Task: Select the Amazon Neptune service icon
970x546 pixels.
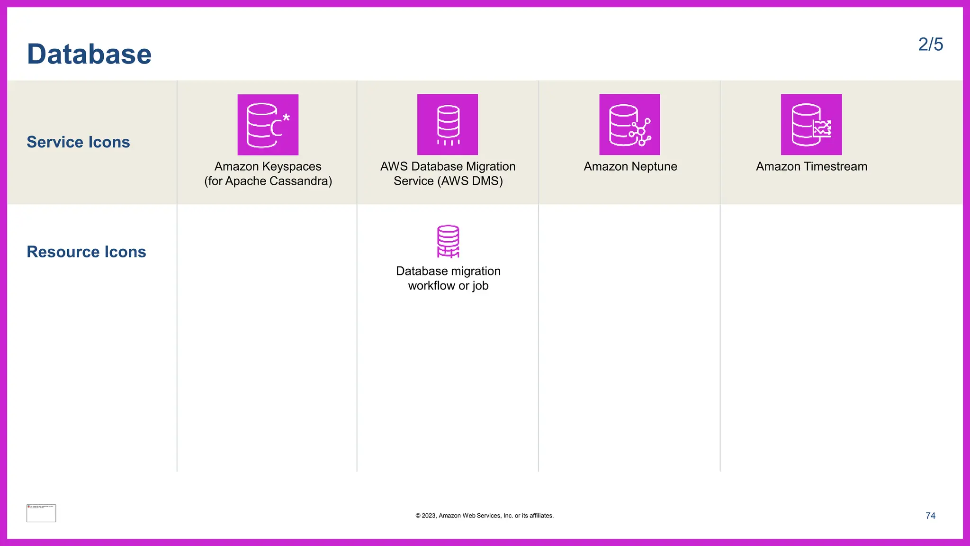Action: (629, 125)
